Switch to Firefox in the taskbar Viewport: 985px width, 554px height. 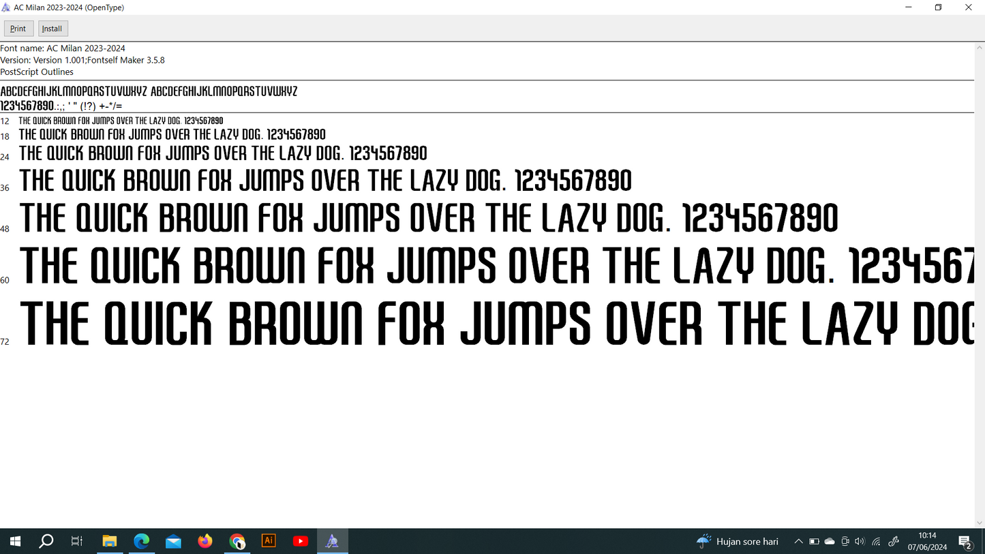point(205,541)
